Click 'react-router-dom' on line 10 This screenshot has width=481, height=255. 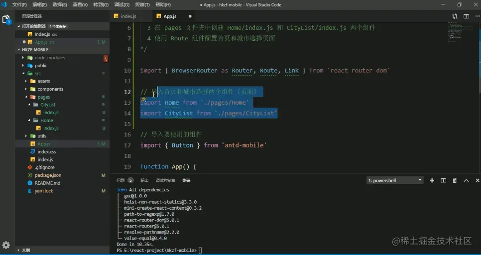(359, 71)
